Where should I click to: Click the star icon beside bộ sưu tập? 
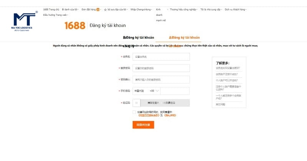click(x=105, y=10)
